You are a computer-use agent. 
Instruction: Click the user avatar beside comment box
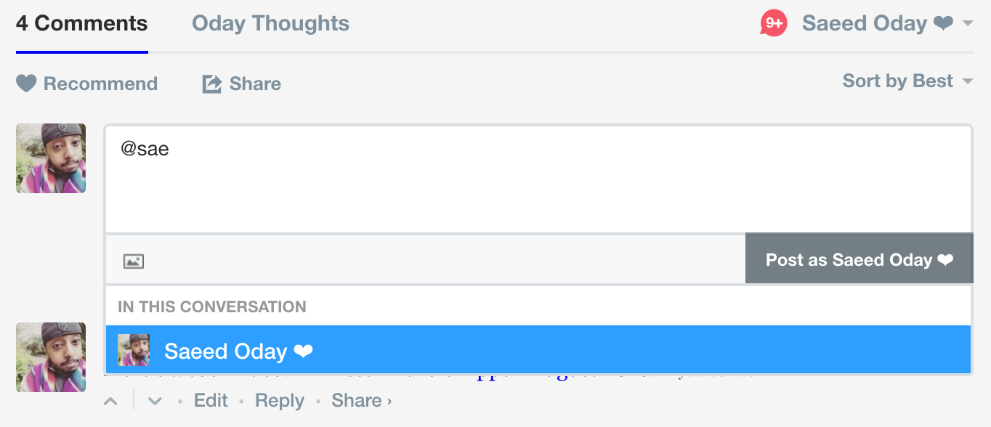(x=51, y=158)
